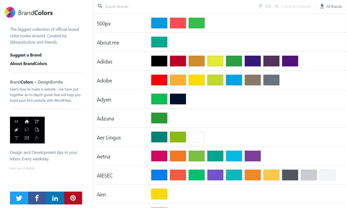The width and height of the screenshot is (346, 208).
Task: Click the Pinterest share icon
Action: 73,198
